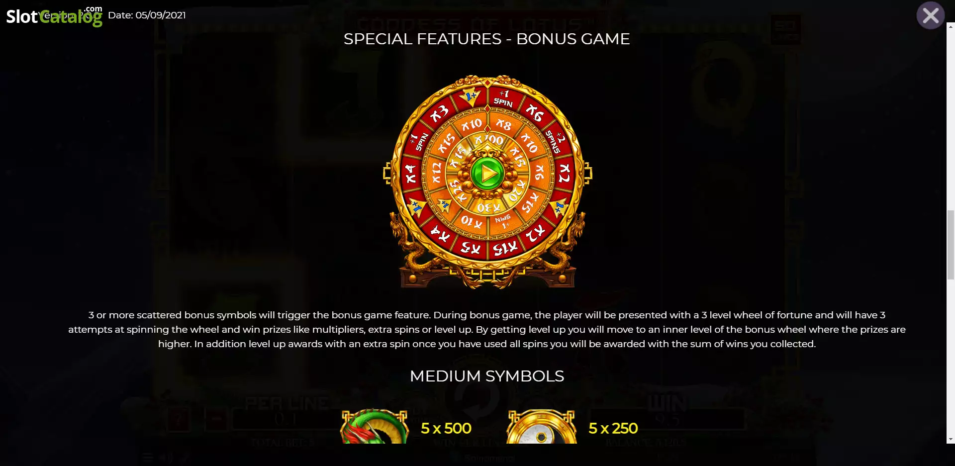
Task: Click the Special Features - Bonus Game heading
Action: (x=486, y=39)
